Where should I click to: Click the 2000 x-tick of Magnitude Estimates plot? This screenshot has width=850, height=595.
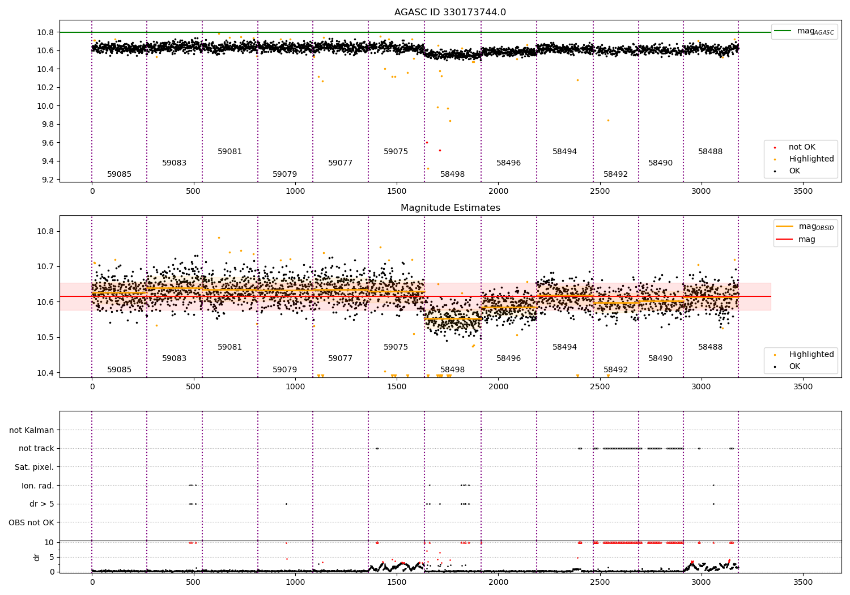[x=498, y=386]
